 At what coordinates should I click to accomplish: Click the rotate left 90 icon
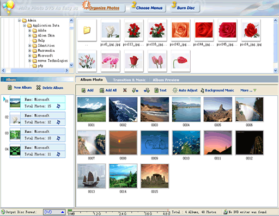pyautogui.click(x=135, y=90)
